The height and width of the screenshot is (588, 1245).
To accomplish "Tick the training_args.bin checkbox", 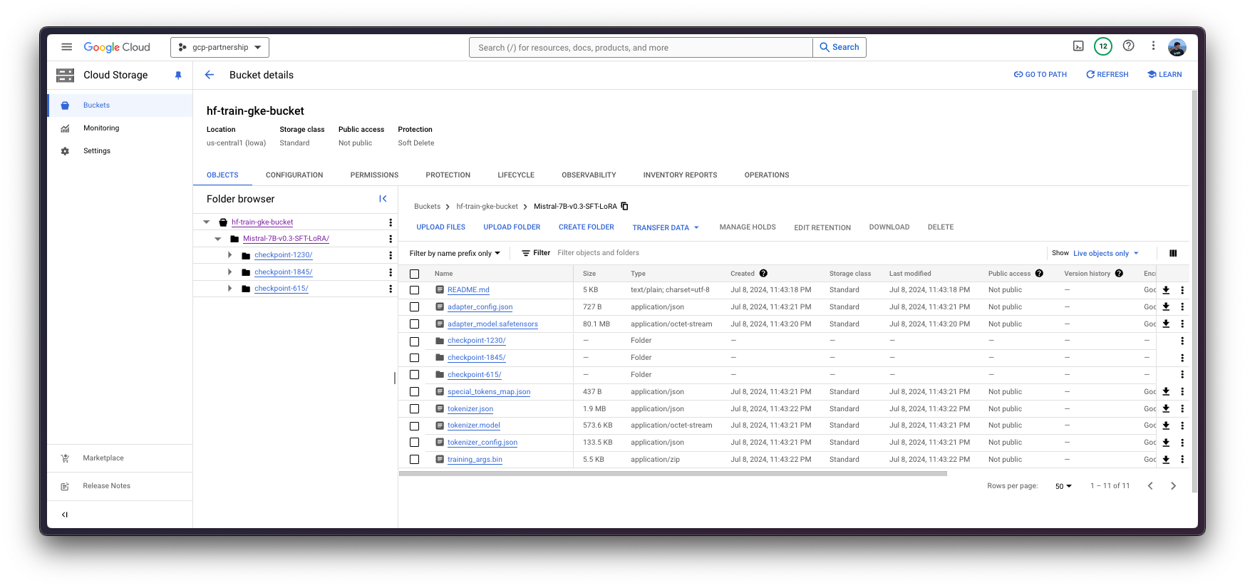I will [x=414, y=460].
